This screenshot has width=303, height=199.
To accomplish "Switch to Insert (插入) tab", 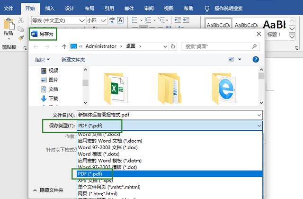I will click(50, 9).
